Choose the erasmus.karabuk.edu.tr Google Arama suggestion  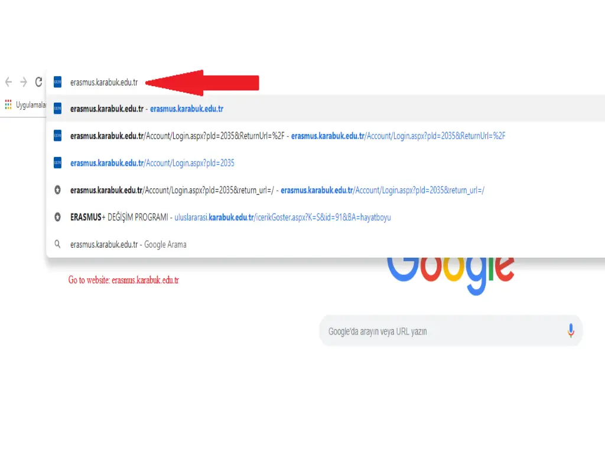point(326,244)
